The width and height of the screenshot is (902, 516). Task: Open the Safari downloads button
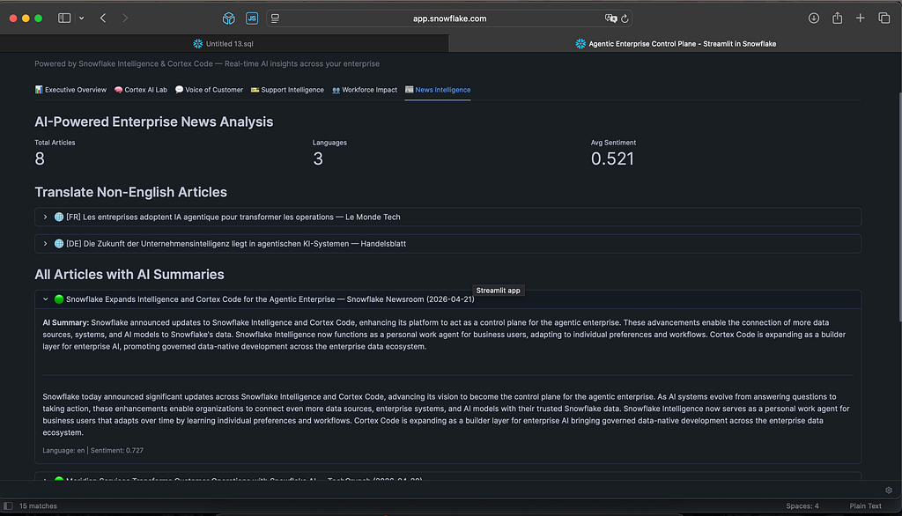[x=813, y=18]
